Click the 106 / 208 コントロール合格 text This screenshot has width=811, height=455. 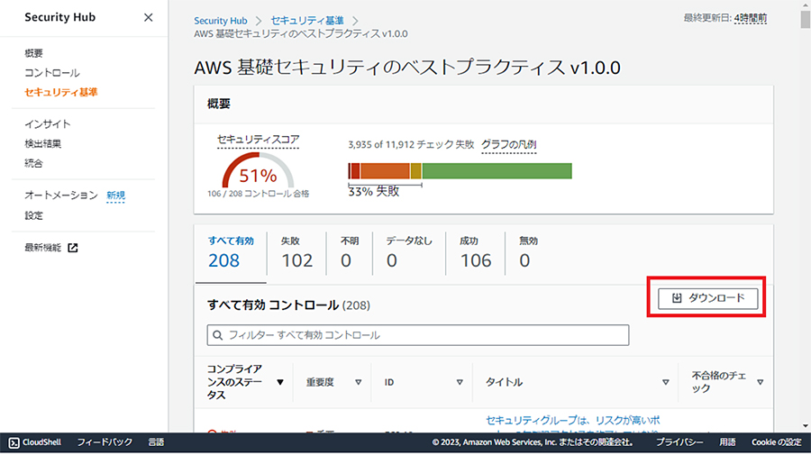tap(258, 194)
